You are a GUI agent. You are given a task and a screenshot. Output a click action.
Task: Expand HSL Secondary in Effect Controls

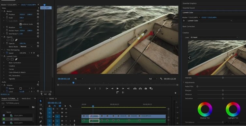point(4,76)
